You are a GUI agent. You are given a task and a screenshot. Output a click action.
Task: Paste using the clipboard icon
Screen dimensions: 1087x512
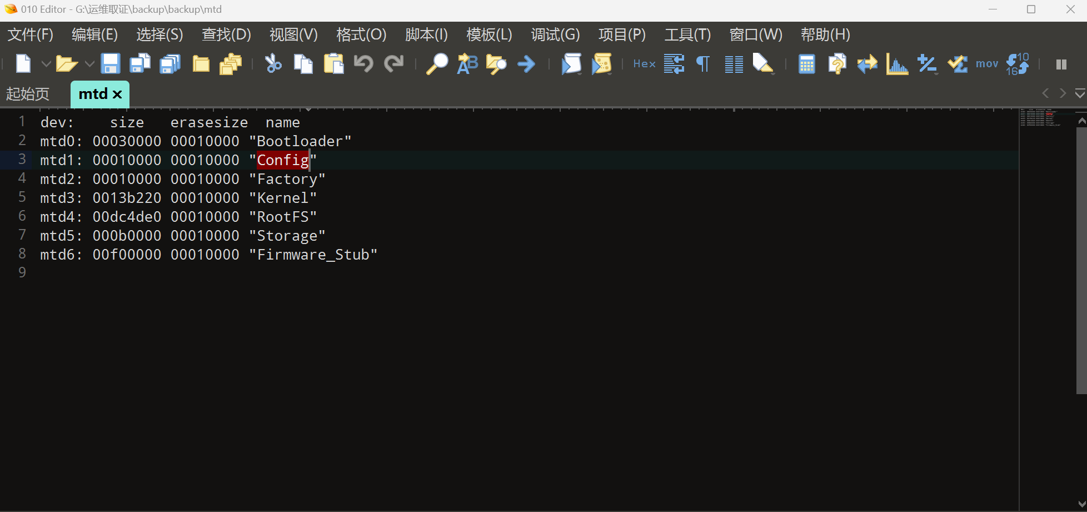(x=333, y=64)
